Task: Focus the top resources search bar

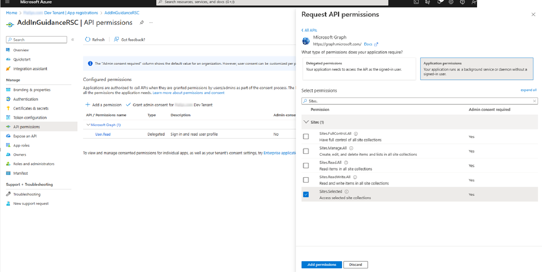Action: pyautogui.click(x=272, y=2)
